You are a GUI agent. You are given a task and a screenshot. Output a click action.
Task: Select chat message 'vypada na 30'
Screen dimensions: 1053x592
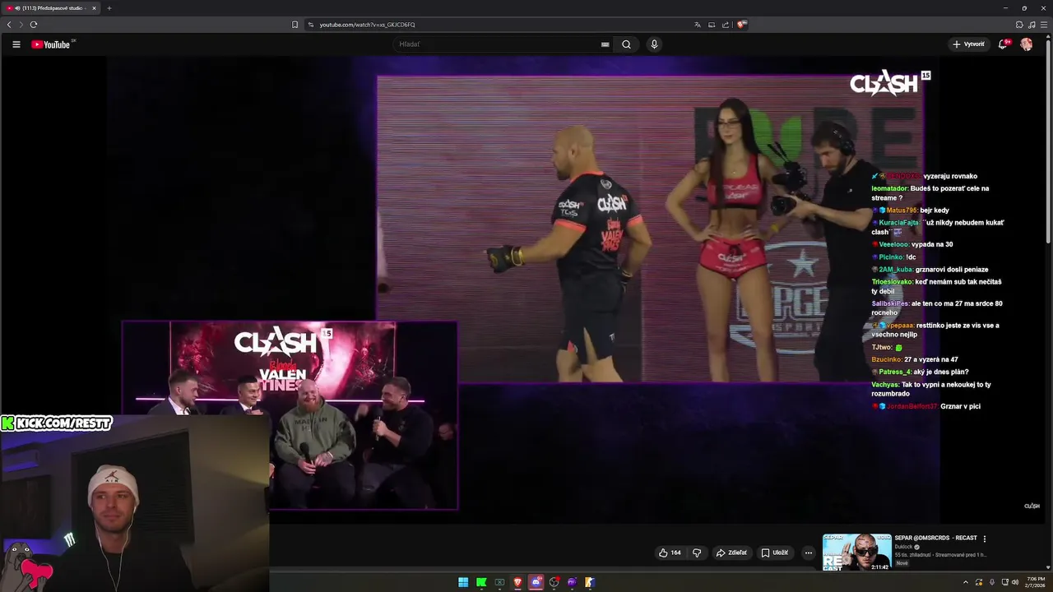tap(912, 244)
